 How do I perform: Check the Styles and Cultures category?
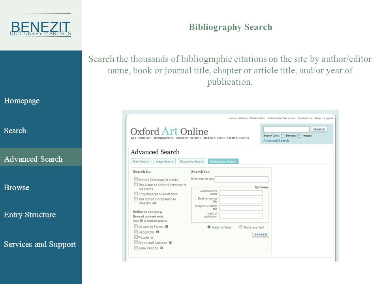click(136, 242)
